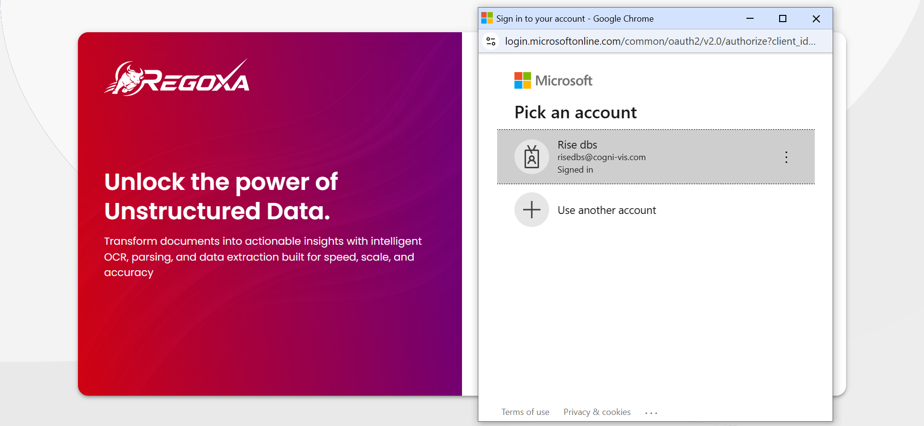Choose Use another account
924x426 pixels.
[655, 210]
